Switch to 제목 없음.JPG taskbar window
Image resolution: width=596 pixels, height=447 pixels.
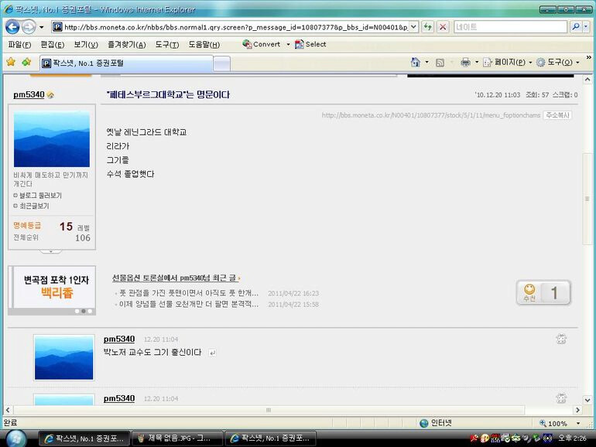(177, 438)
